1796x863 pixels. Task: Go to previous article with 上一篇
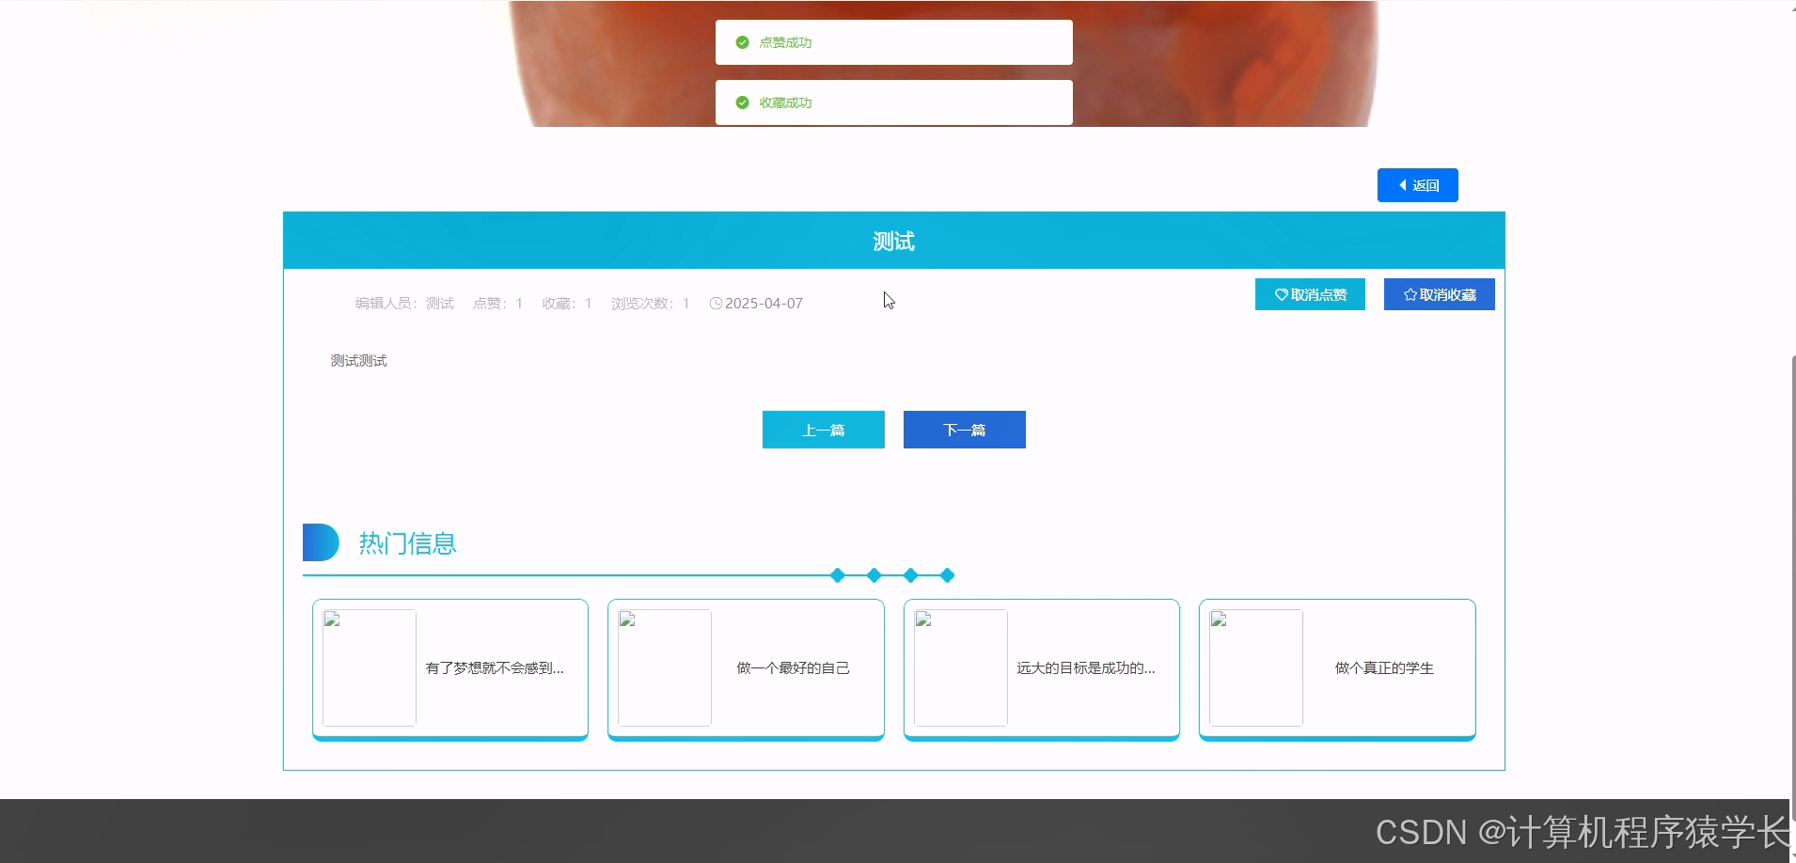(823, 430)
